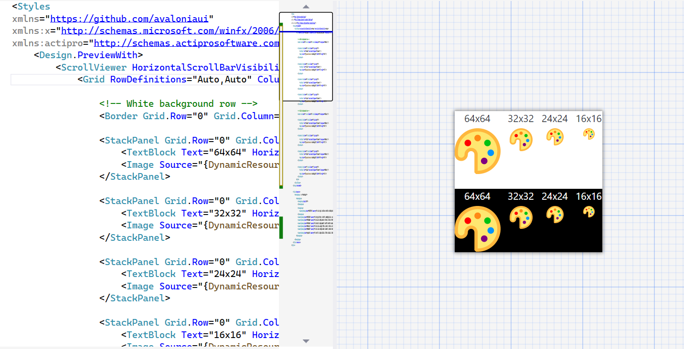This screenshot has width=684, height=349.
Task: Open the schemas.actiprosoftware.com link
Action: tap(186, 43)
